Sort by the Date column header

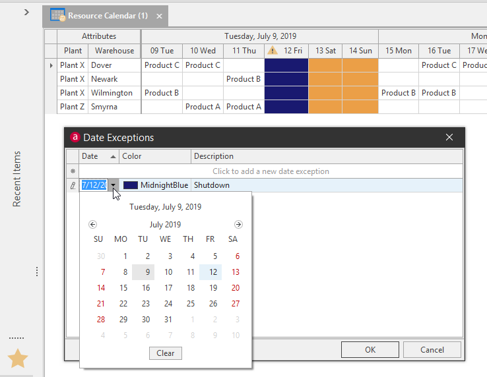click(99, 156)
